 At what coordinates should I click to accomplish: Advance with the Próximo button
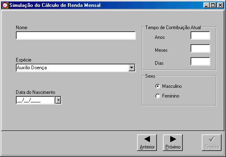173,143
